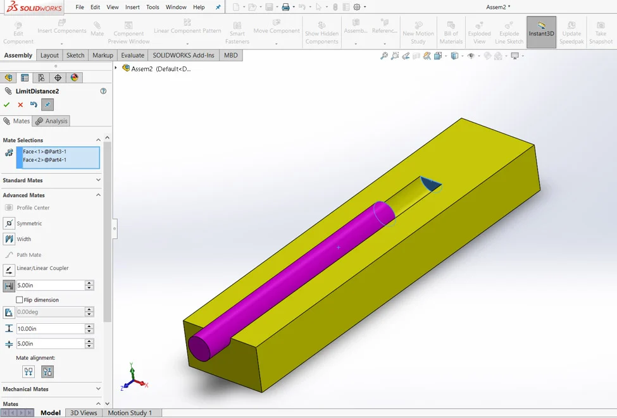Click the maximum value field 10.00in
The image size is (617, 418).
(x=51, y=329)
